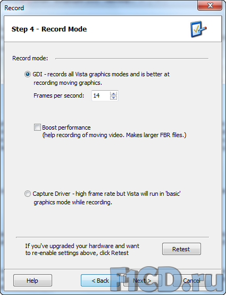The image size is (226, 295).
Task: Decrease frames per second with down arrow
Action: [113, 98]
